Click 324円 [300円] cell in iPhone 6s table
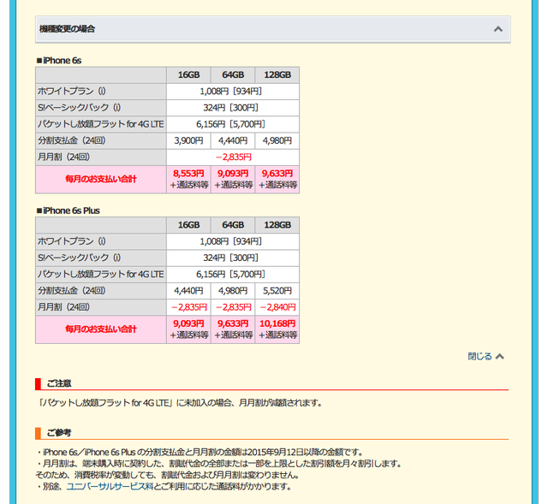The height and width of the screenshot is (504, 548). click(x=233, y=108)
